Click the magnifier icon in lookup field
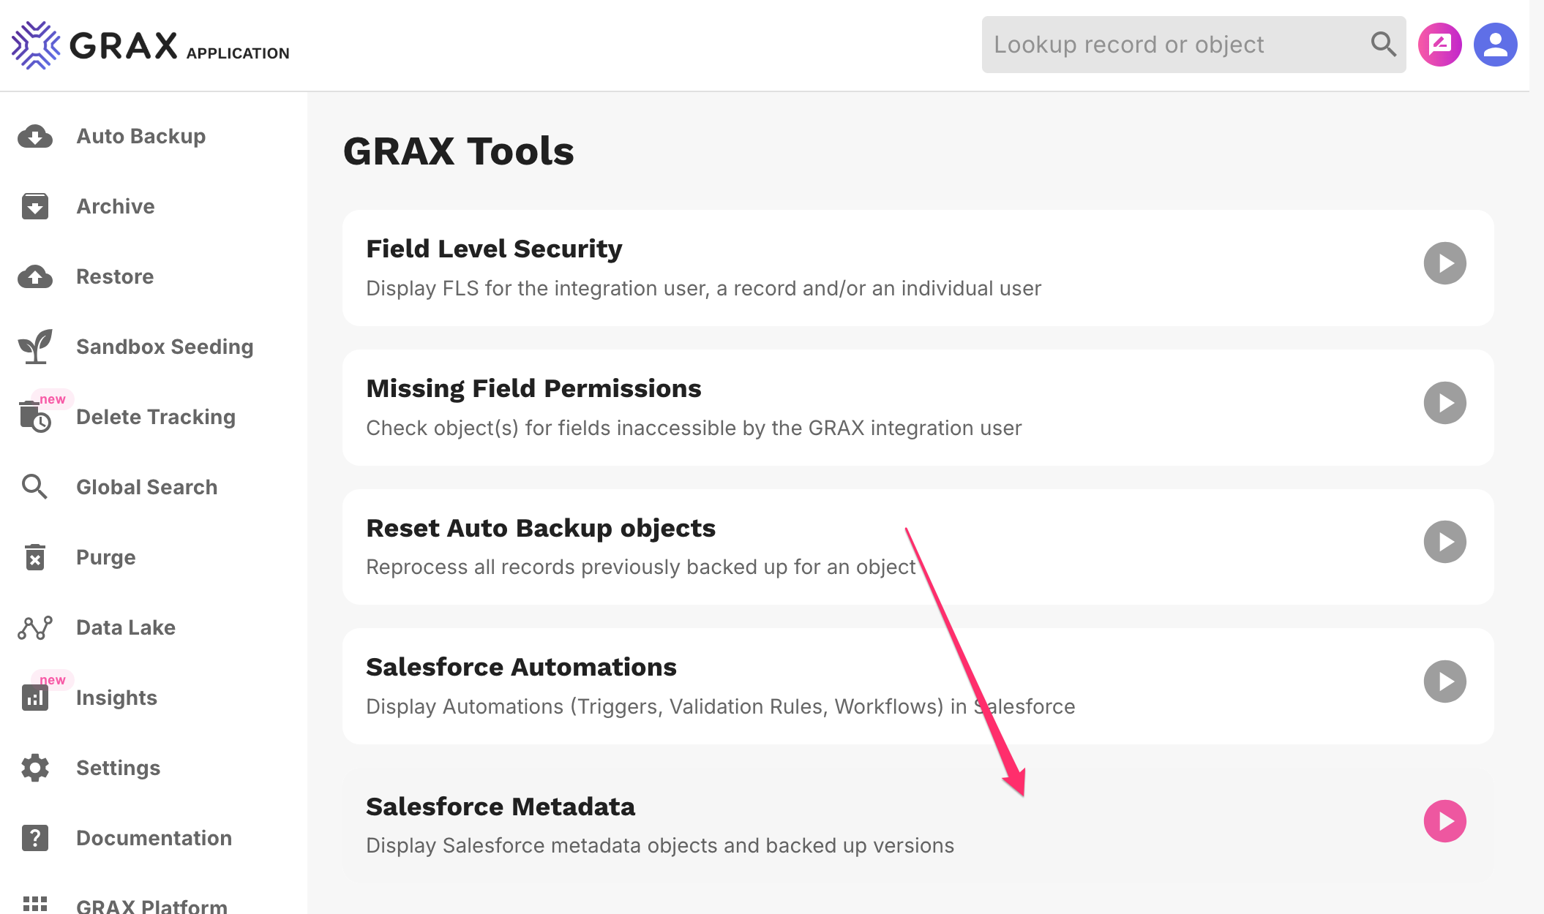The image size is (1544, 914). (1383, 45)
